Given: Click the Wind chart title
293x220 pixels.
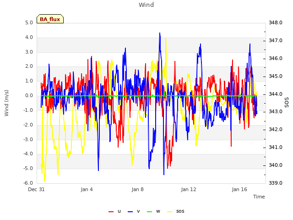Looking at the screenshot, I should pos(146,5).
